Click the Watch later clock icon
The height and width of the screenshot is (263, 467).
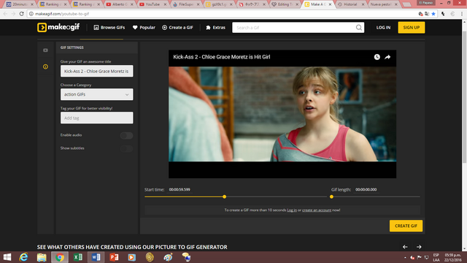[377, 57]
